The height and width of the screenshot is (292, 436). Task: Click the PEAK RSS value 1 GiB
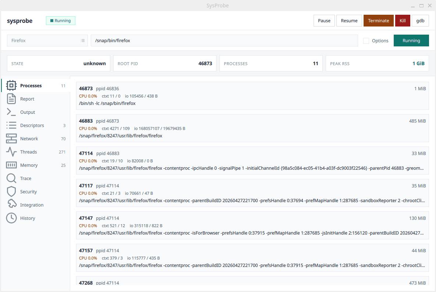tap(418, 64)
